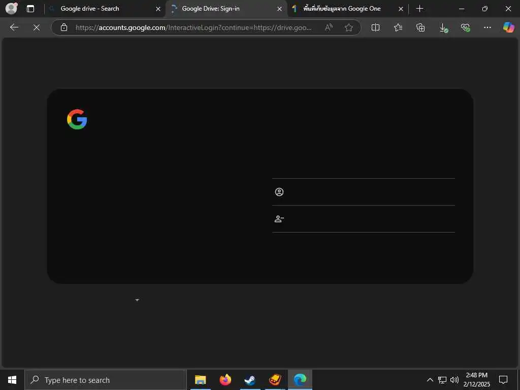Restore down the Edge window
Screen dimensions: 520x390
(485, 9)
